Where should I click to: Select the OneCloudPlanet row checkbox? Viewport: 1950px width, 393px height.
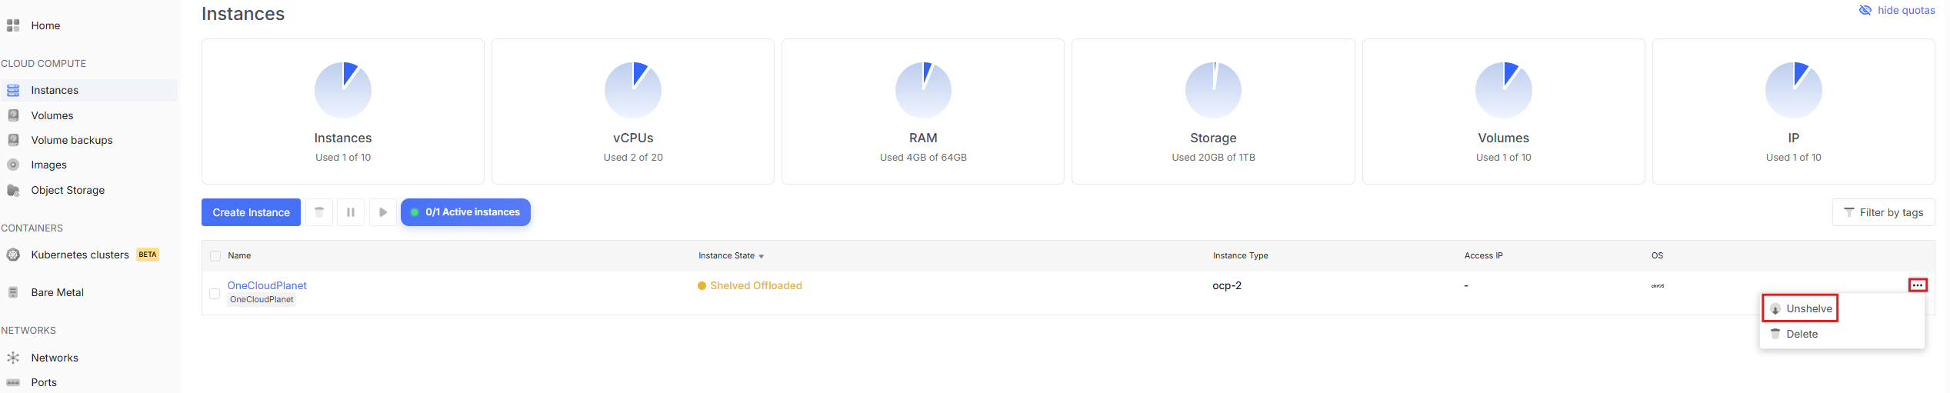pos(215,294)
